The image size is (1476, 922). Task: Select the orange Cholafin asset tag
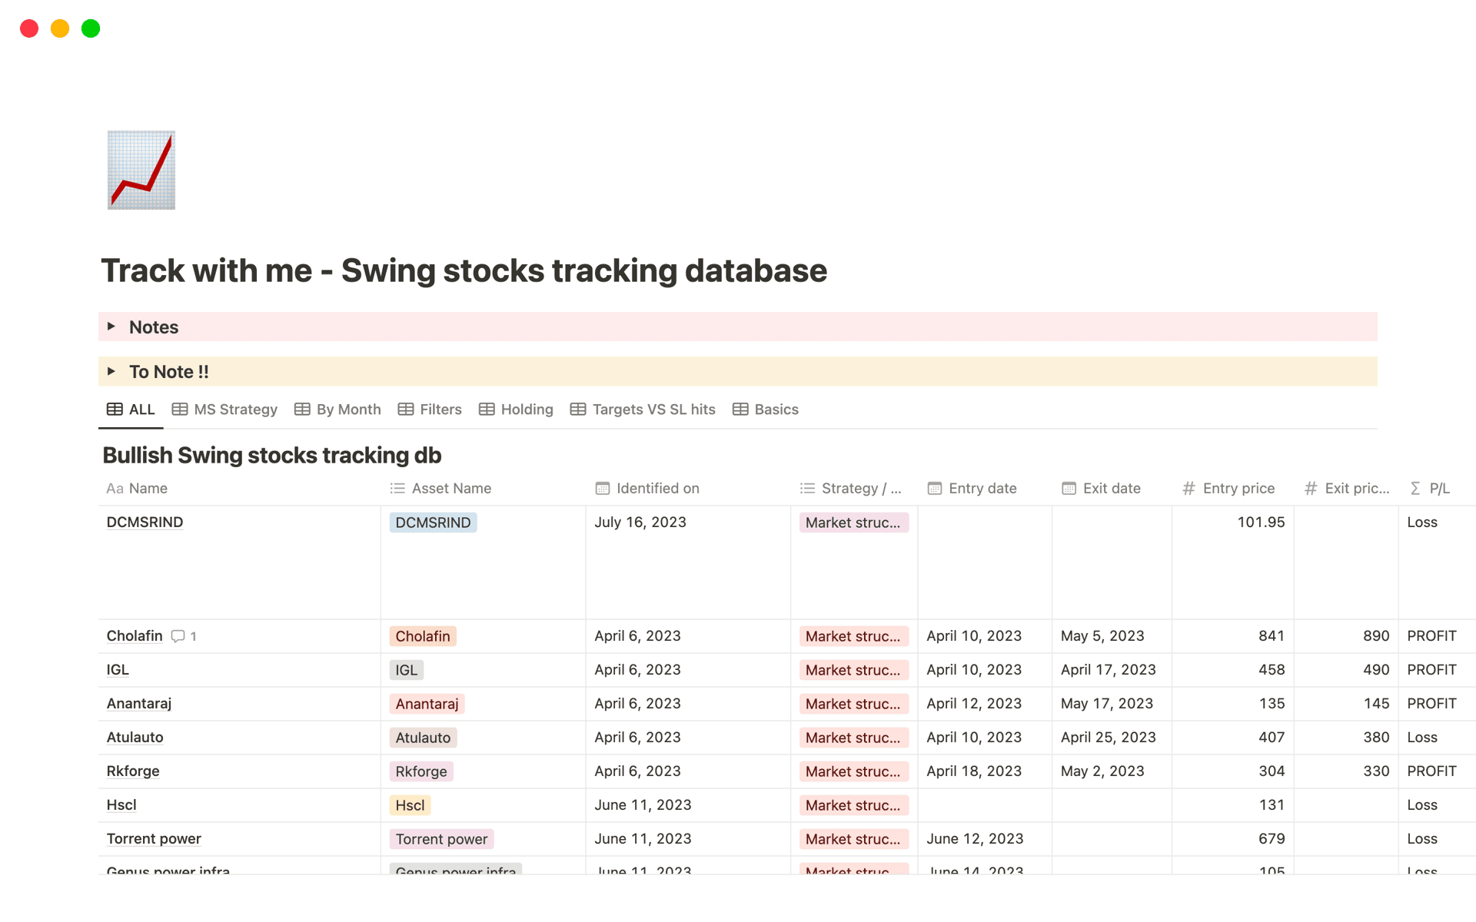coord(423,636)
